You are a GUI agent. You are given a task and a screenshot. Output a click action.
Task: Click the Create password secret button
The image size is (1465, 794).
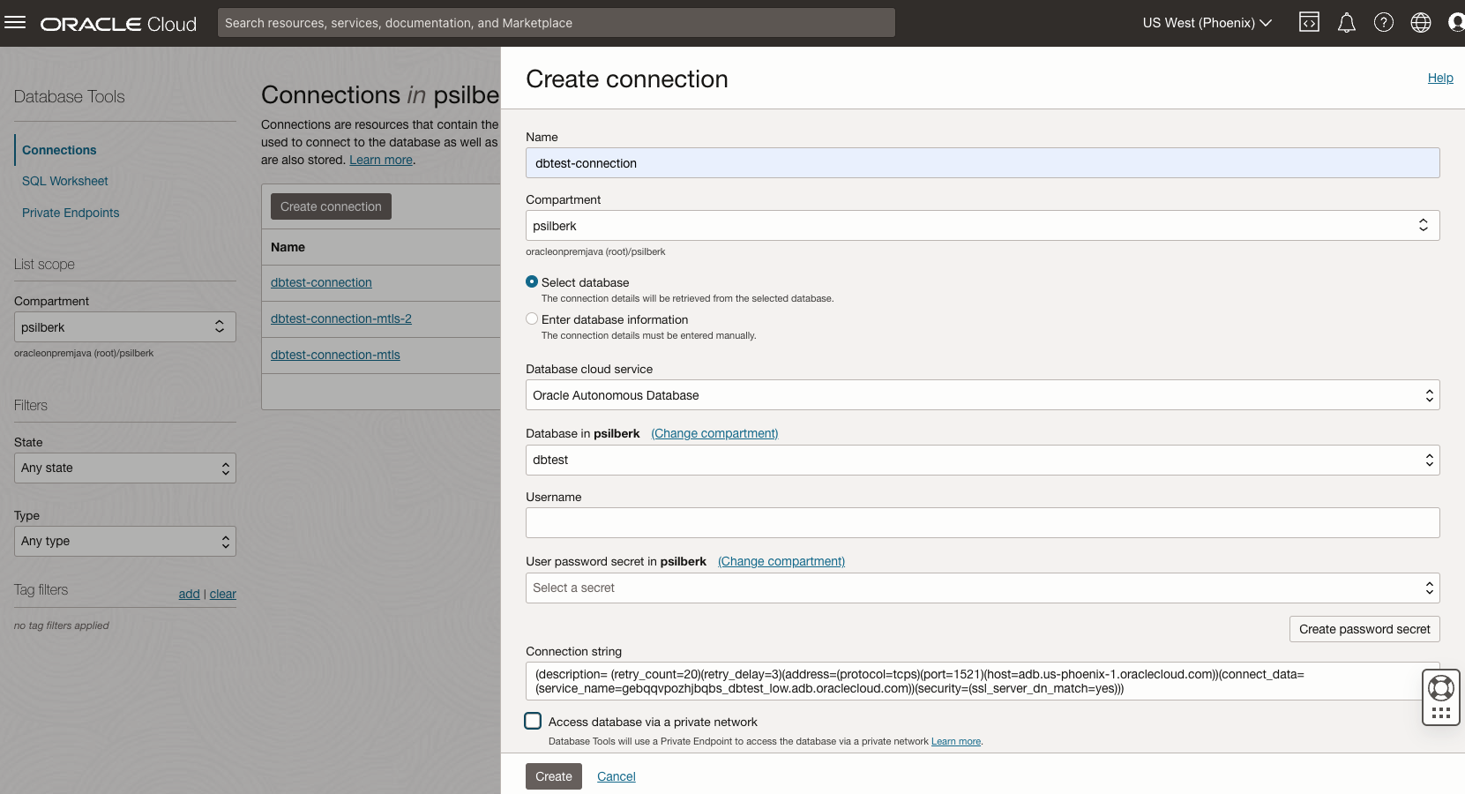point(1364,629)
